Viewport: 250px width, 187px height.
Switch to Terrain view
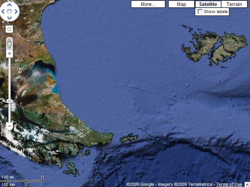(x=234, y=4)
